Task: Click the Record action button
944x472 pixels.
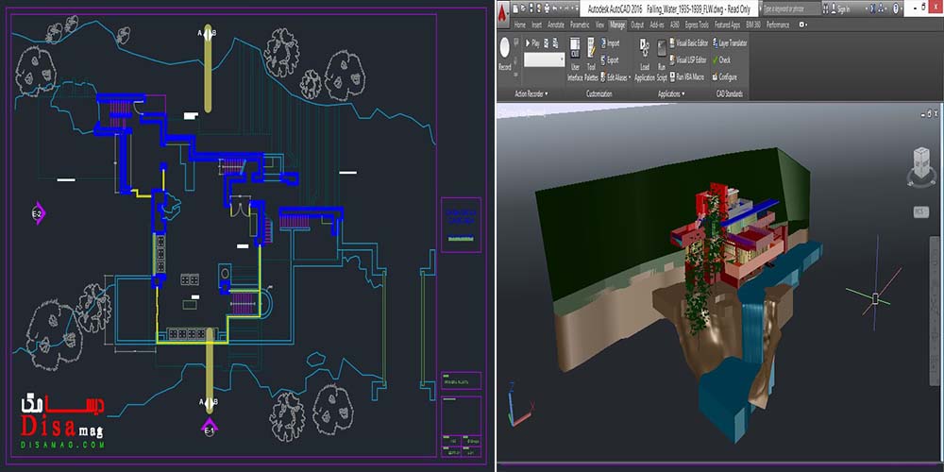Action: click(505, 52)
